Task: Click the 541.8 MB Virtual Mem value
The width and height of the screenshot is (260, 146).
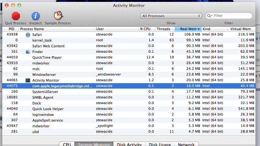Action: 246,109
